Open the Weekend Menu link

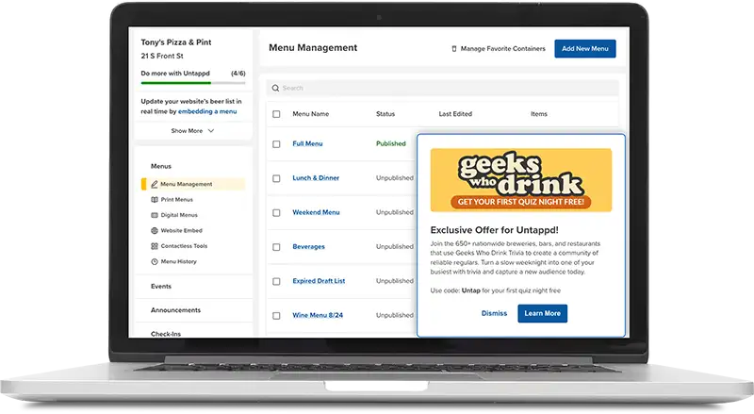click(x=316, y=213)
